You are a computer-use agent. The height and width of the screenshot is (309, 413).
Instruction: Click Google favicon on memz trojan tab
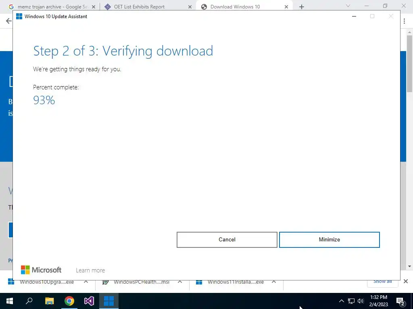tap(11, 7)
